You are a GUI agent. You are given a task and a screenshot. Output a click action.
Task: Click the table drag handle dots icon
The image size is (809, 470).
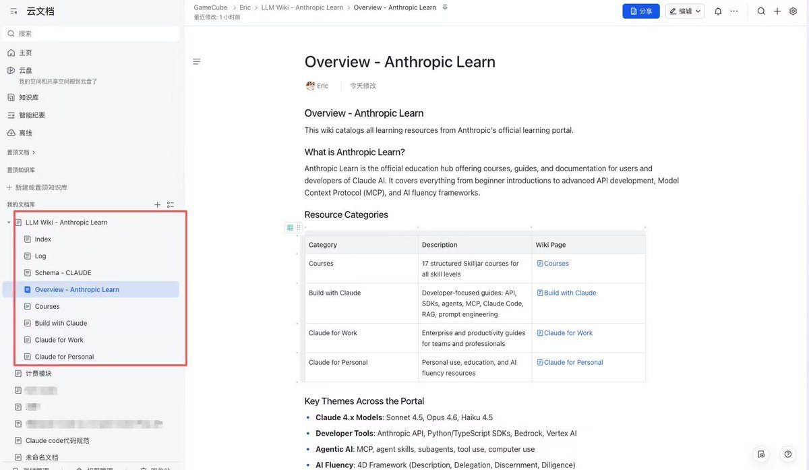299,228
